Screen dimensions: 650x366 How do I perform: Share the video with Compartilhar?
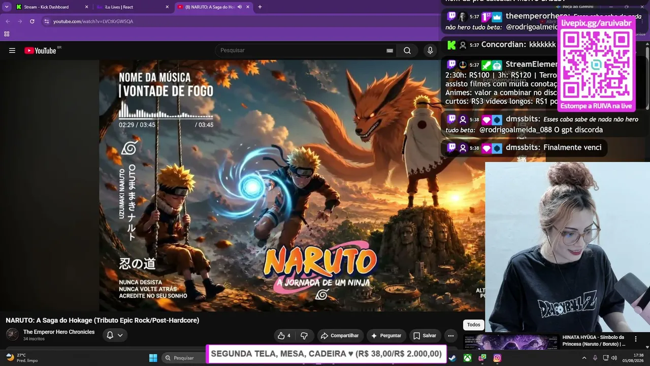pos(340,335)
